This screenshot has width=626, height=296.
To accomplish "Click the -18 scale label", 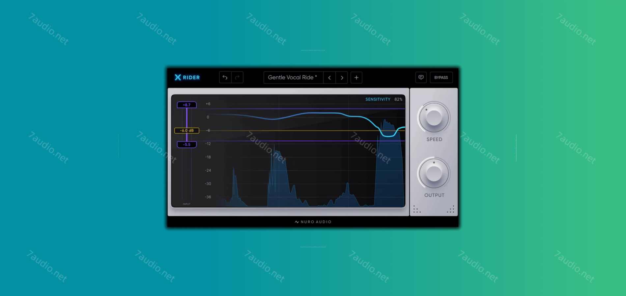I will coord(208,157).
